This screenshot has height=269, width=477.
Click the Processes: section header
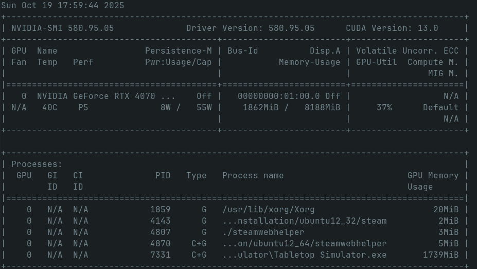pyautogui.click(x=37, y=164)
